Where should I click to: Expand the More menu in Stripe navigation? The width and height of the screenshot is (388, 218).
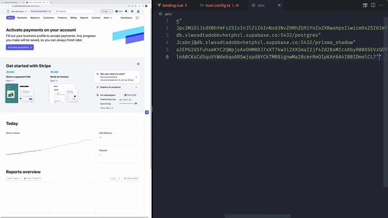[x=108, y=18]
